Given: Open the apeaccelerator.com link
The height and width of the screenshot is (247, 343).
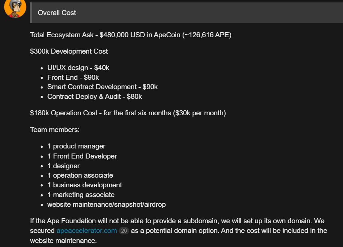Looking at the screenshot, I should [87, 231].
